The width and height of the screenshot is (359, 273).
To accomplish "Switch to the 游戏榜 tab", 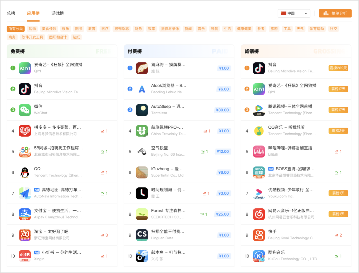I will pyautogui.click(x=57, y=13).
